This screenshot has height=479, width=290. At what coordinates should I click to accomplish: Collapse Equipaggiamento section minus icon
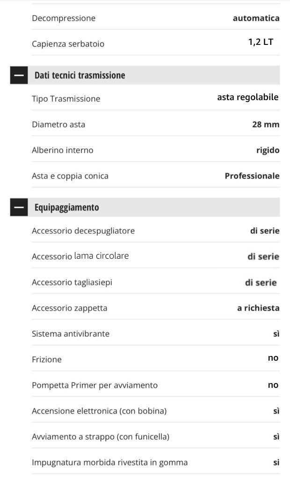pyautogui.click(x=19, y=207)
